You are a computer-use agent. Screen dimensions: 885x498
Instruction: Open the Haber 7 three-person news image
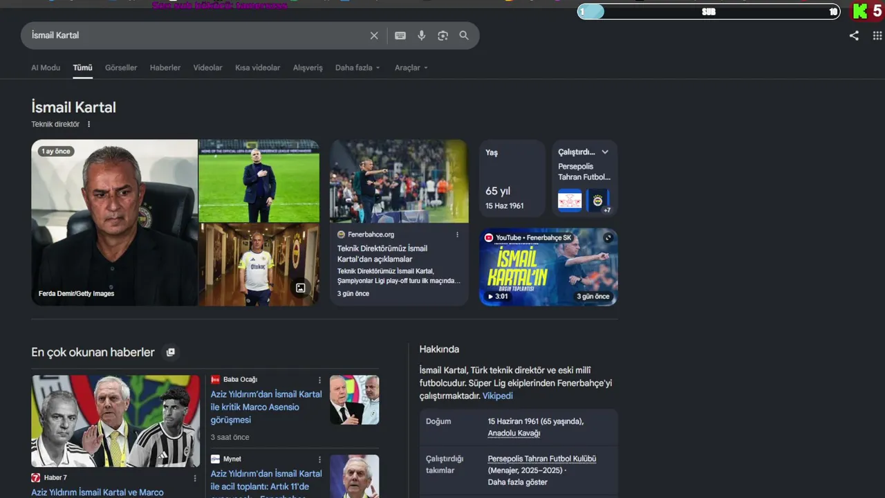115,421
